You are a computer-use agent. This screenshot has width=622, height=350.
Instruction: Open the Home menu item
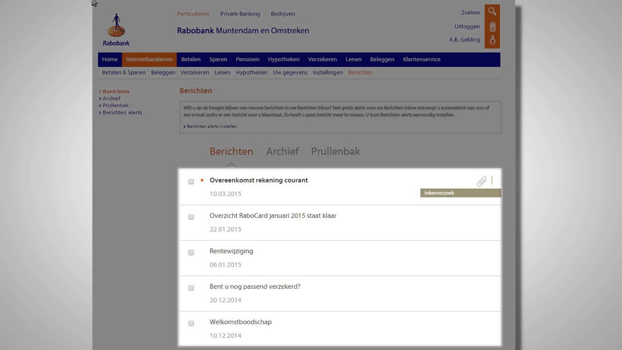[x=110, y=59]
